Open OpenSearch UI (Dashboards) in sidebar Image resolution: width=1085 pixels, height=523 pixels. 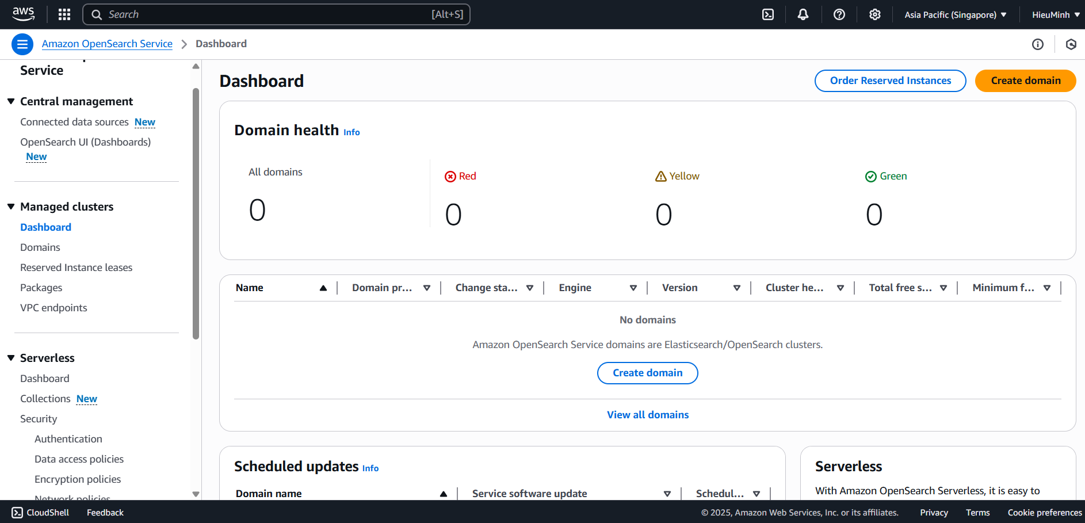[85, 142]
